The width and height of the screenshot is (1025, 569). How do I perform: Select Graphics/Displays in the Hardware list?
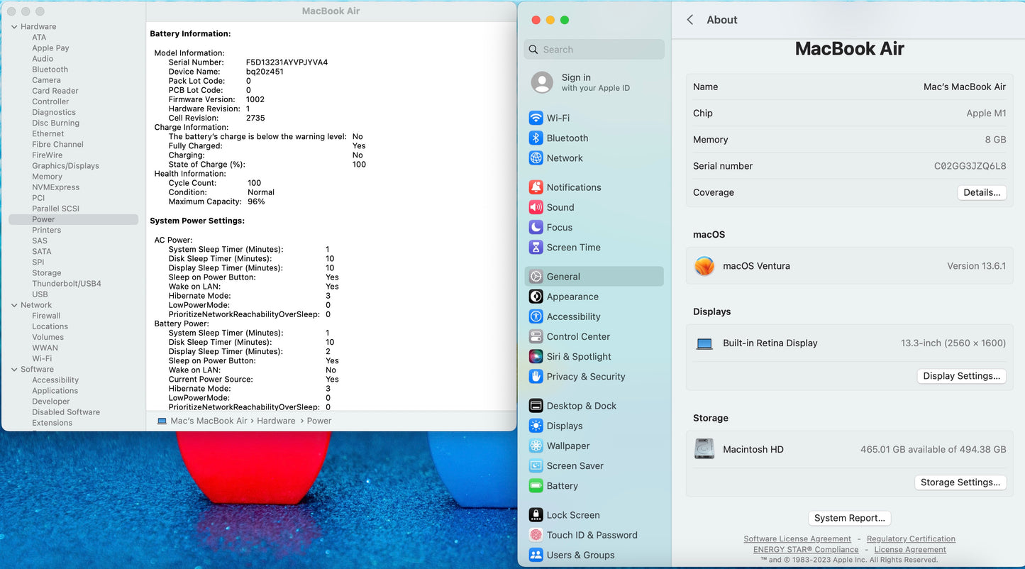click(65, 166)
